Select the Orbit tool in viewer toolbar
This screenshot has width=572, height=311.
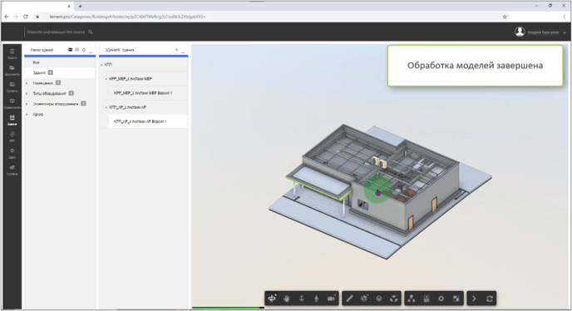coord(272,299)
